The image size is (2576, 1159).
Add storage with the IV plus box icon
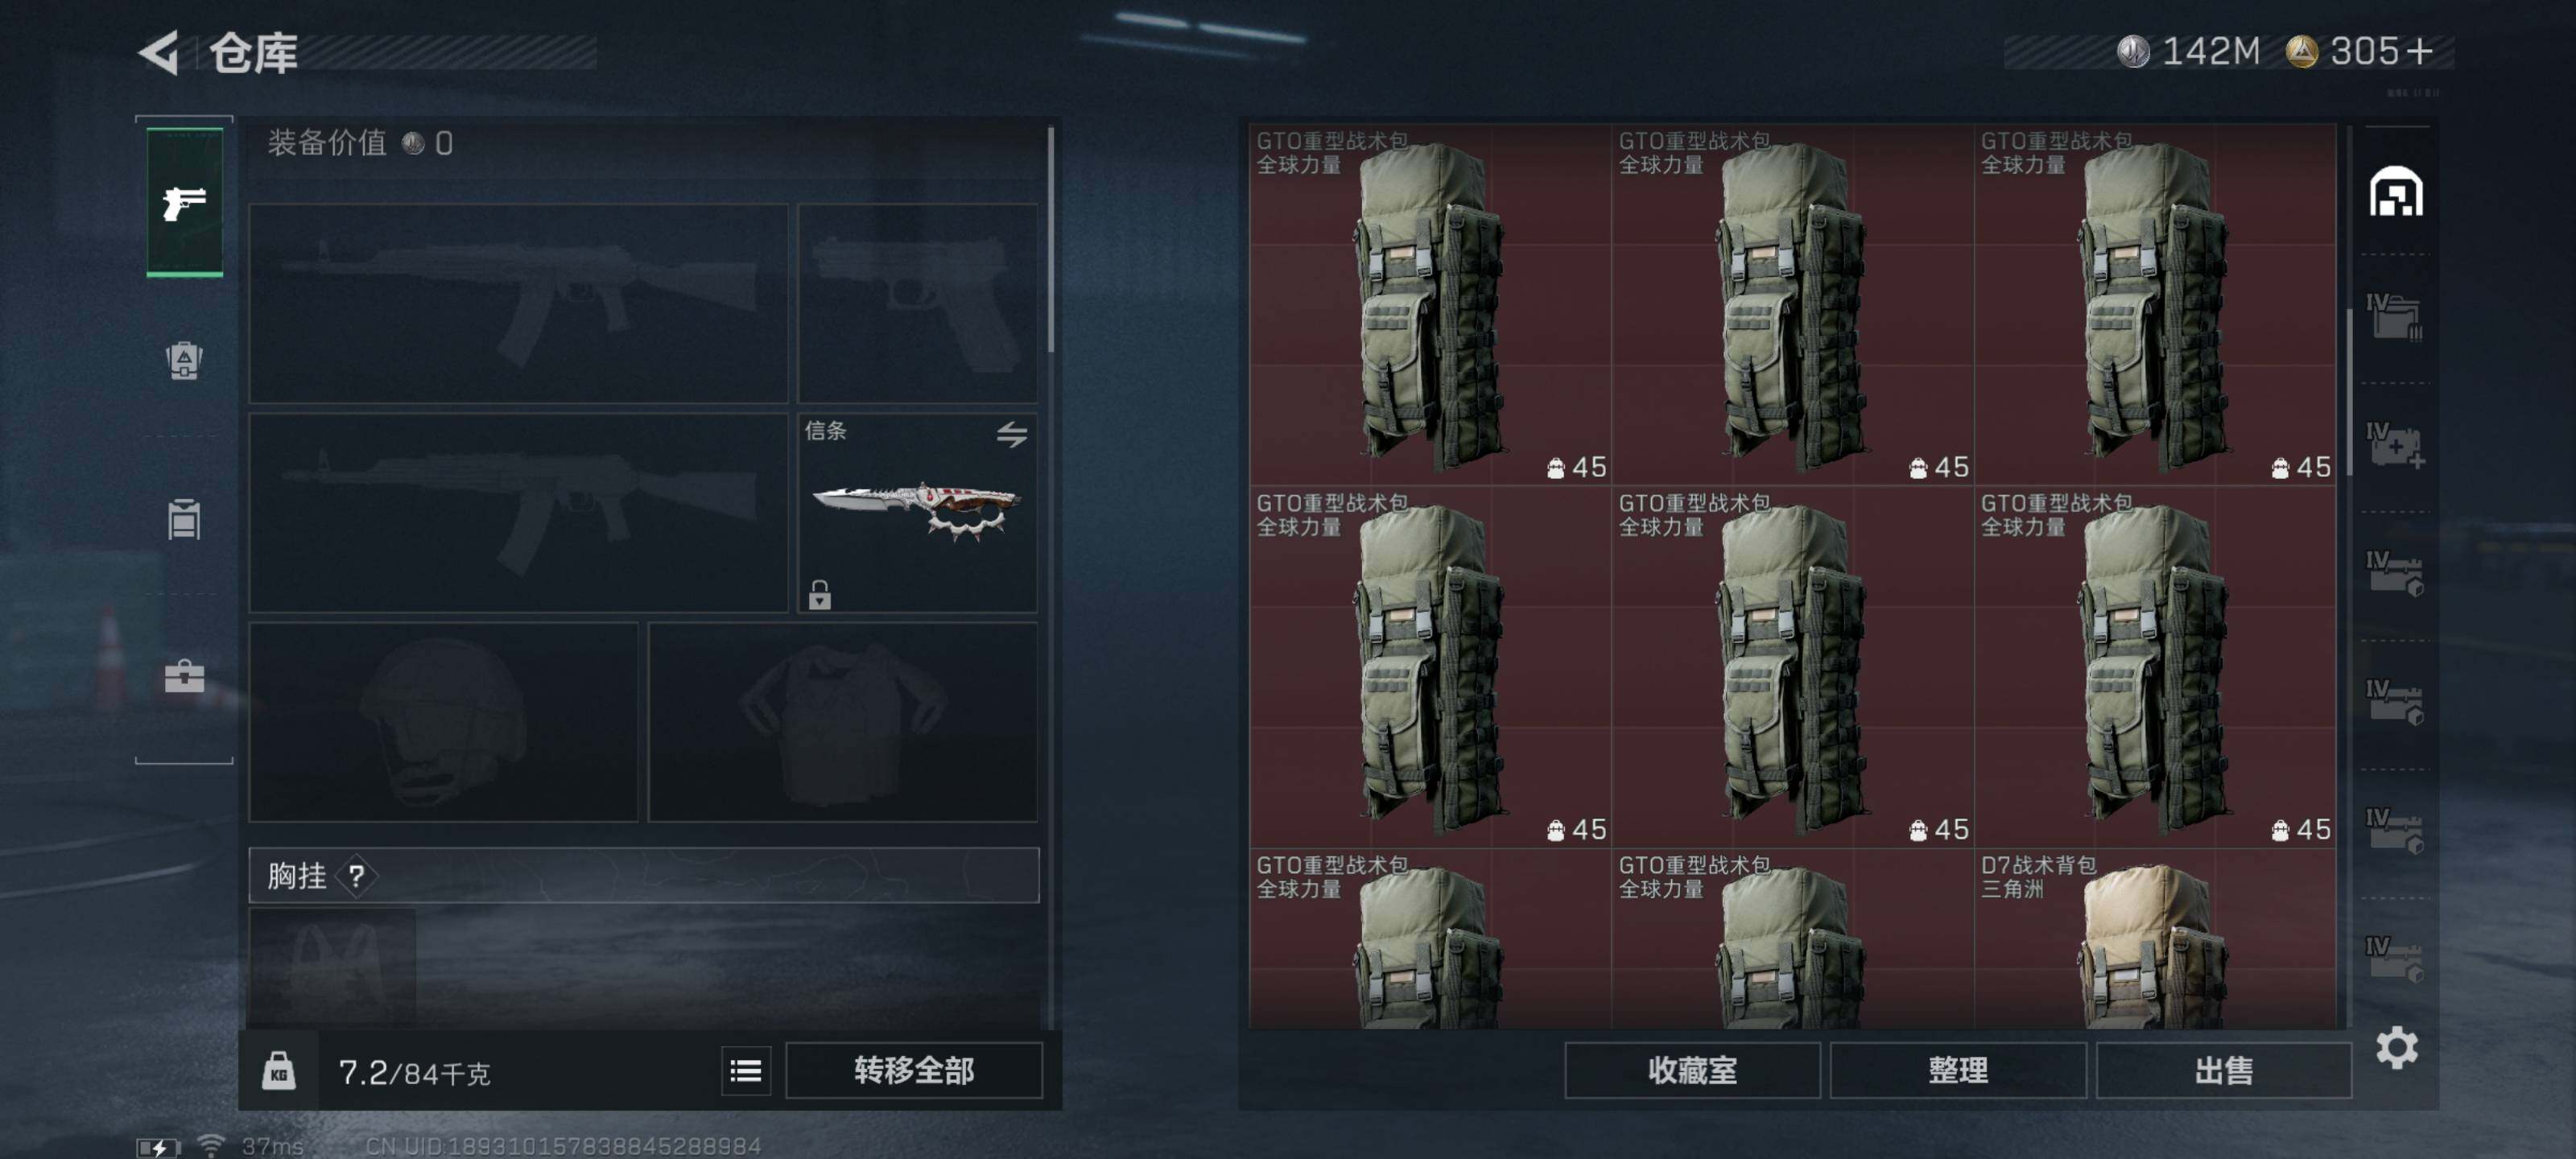2394,445
